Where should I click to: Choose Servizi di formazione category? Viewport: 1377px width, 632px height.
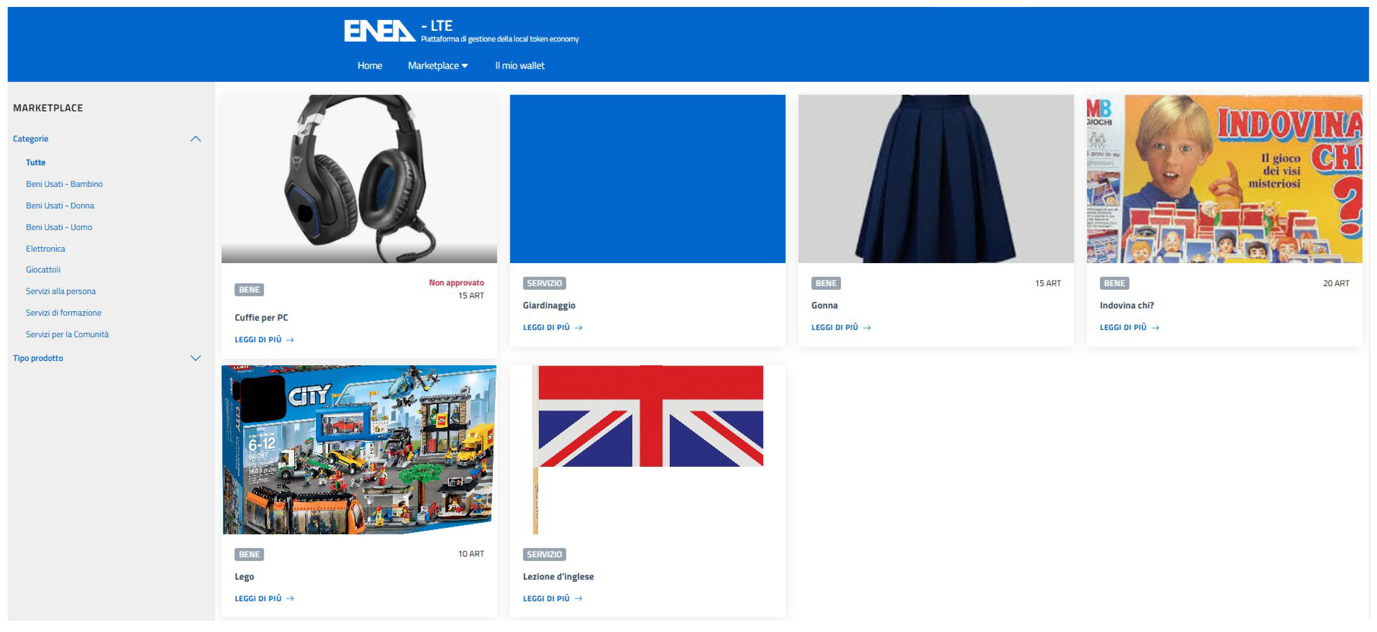click(64, 313)
